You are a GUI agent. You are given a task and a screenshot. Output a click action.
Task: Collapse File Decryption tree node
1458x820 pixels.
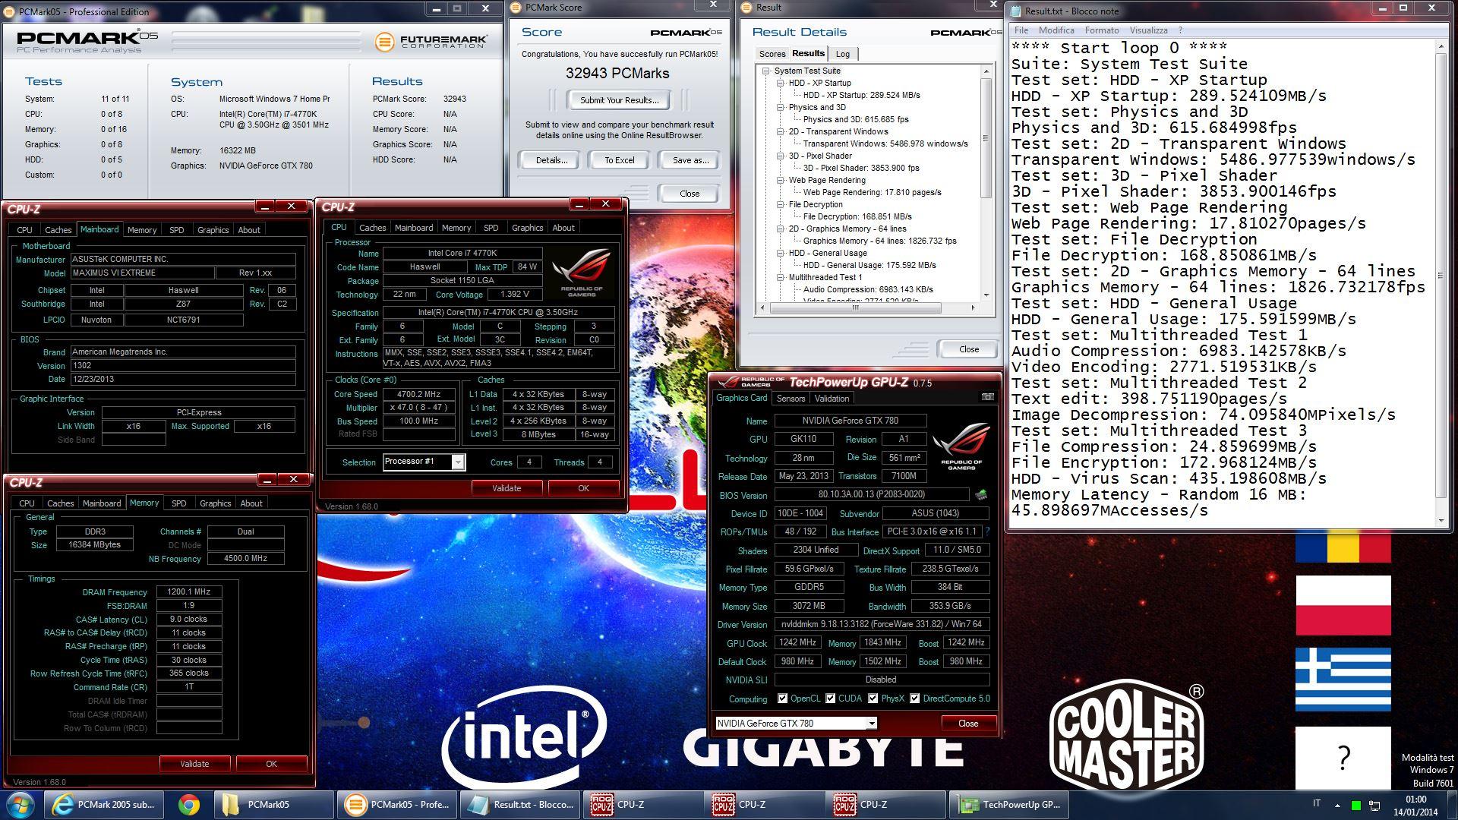tap(780, 204)
